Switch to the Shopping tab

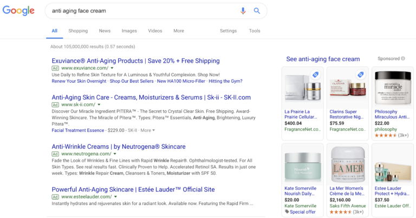coord(78,31)
